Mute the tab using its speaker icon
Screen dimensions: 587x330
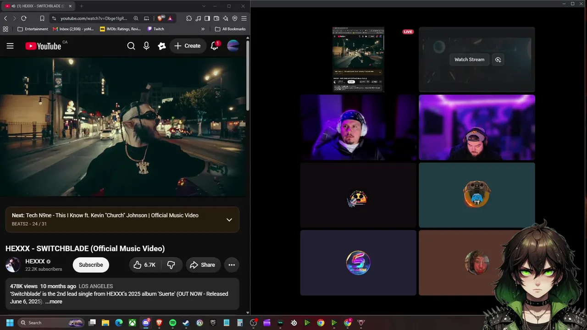[x=13, y=6]
